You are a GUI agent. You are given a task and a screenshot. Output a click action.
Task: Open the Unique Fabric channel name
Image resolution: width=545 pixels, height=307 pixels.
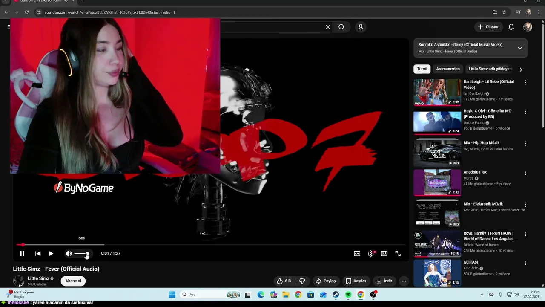(474, 123)
